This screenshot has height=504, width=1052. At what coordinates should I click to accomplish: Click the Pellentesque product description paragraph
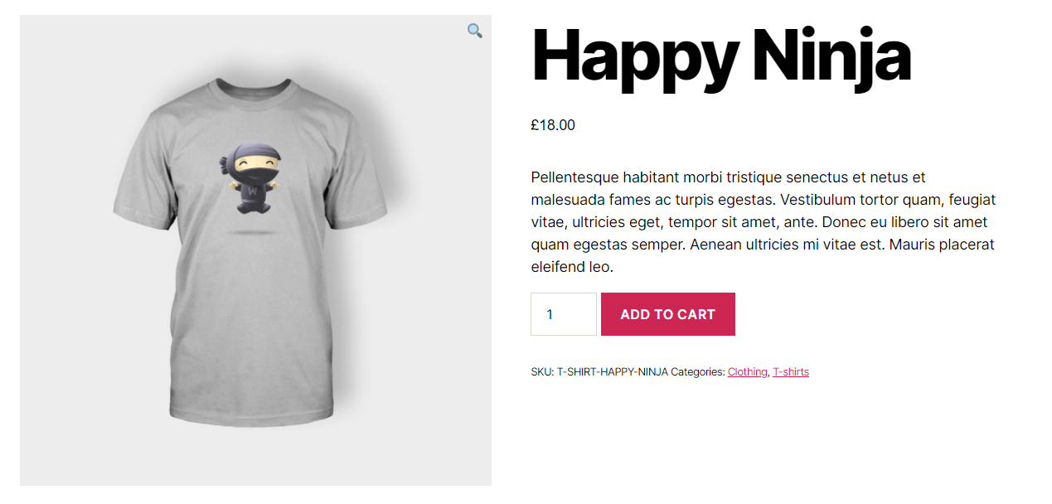[763, 222]
